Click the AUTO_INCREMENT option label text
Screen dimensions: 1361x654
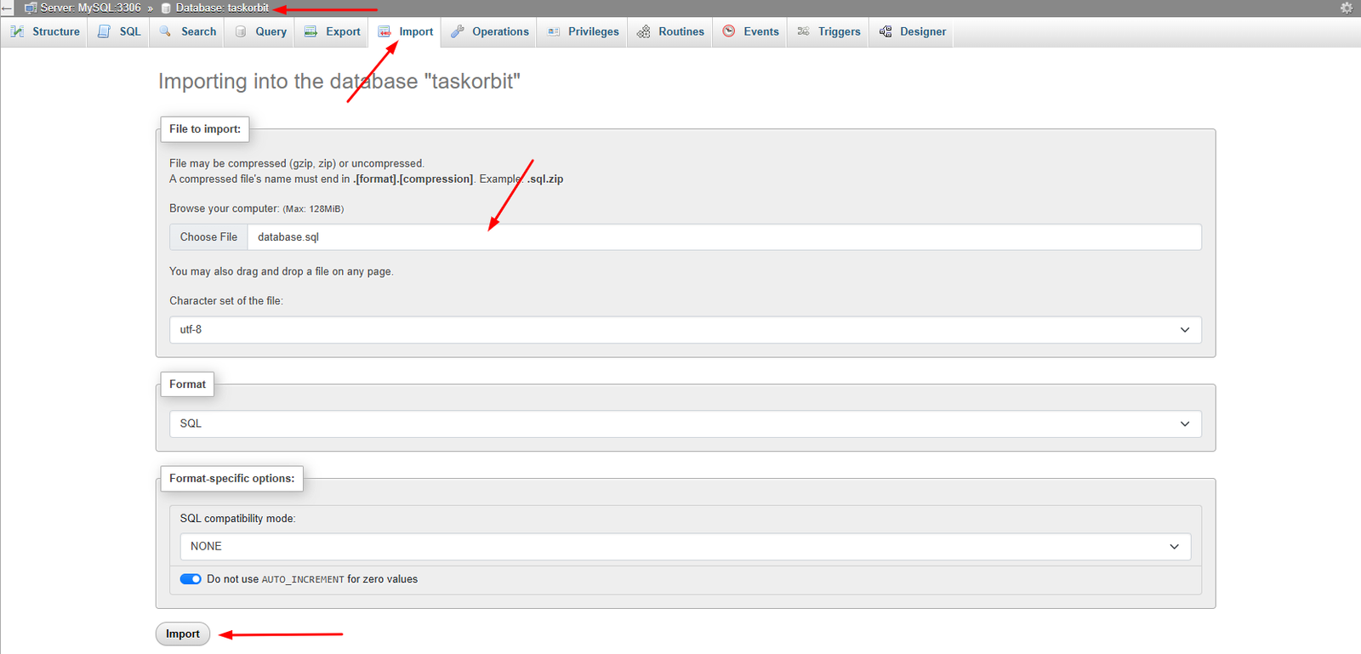[x=312, y=579]
